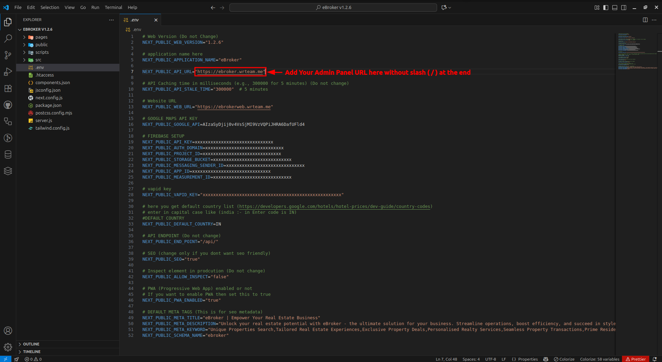The height and width of the screenshot is (362, 662).
Task: Open the Terminal menu
Action: pos(113,7)
